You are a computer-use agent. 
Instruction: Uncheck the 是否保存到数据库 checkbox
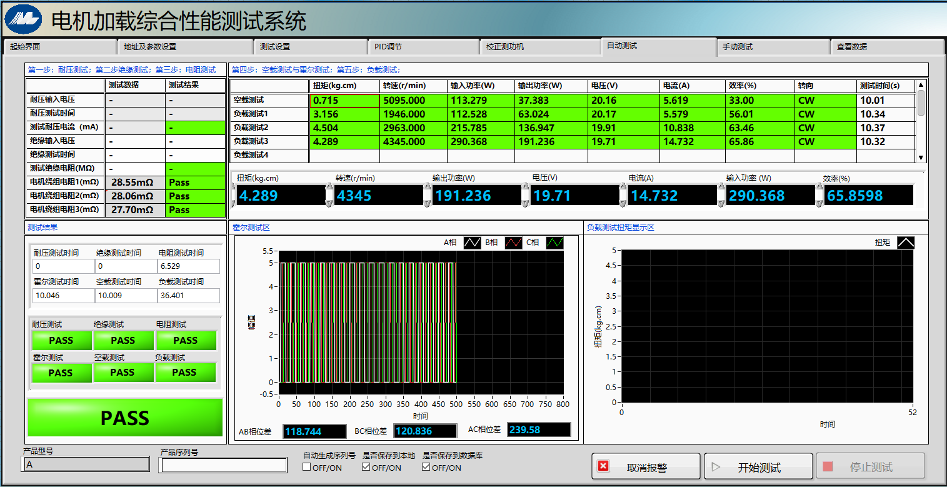426,467
